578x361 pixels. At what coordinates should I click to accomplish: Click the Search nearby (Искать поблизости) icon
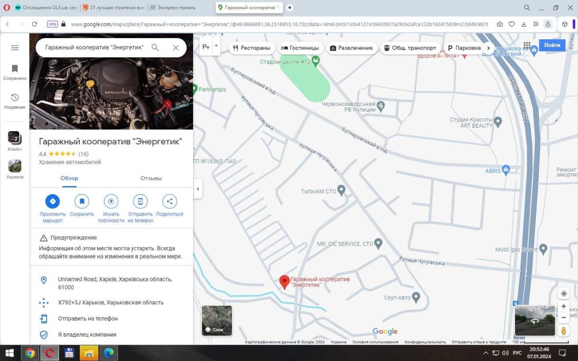pos(111,202)
